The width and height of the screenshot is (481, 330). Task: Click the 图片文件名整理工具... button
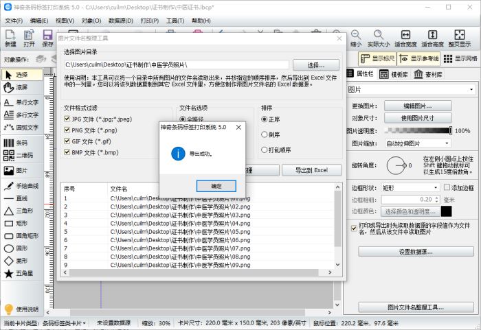pos(416,307)
